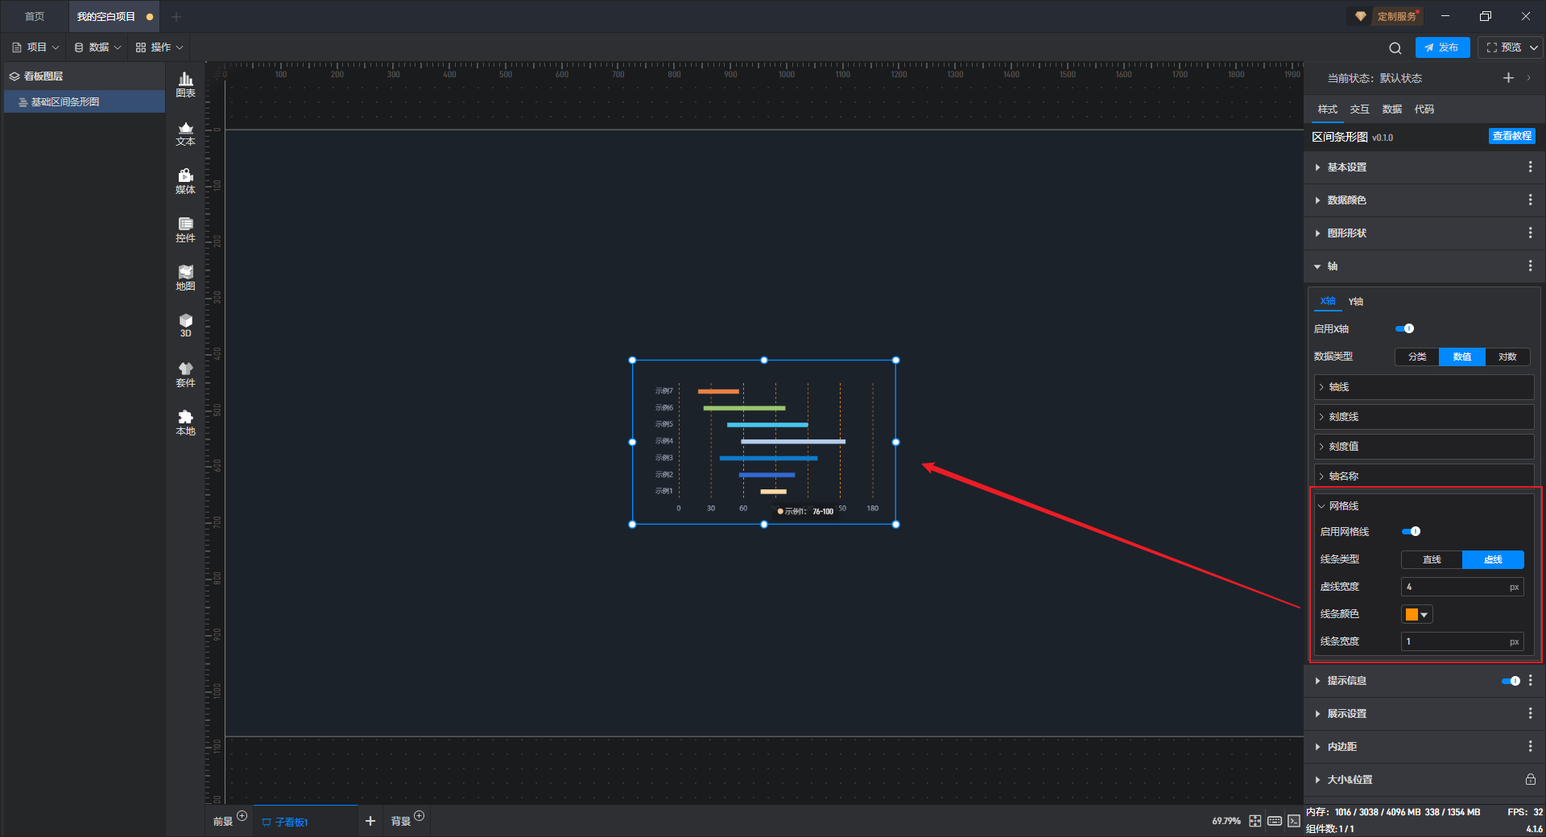Open the 文本 text component icon

[185, 133]
